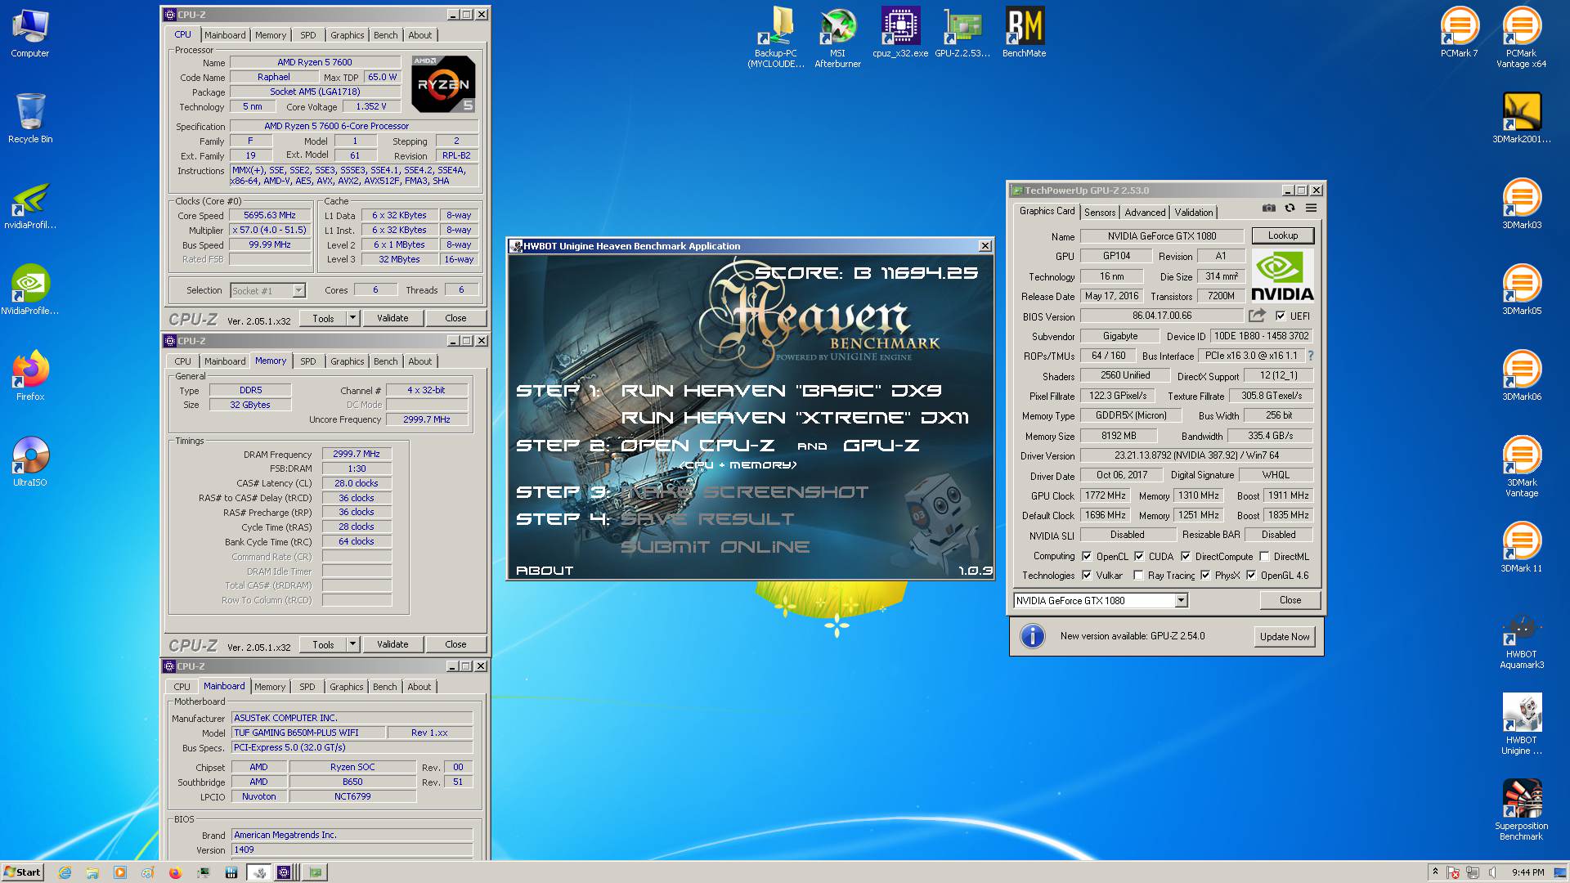The width and height of the screenshot is (1570, 883).
Task: Select the 3DMark 11 desktop icon
Action: [x=1521, y=548]
